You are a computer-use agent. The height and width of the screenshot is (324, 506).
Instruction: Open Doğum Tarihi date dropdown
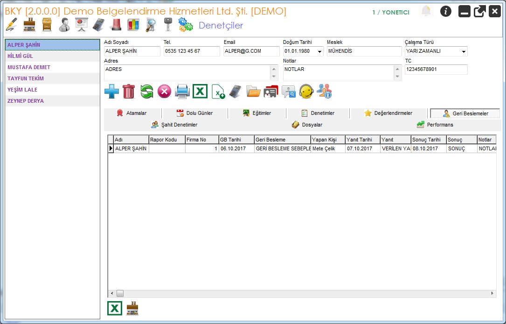[x=319, y=51]
